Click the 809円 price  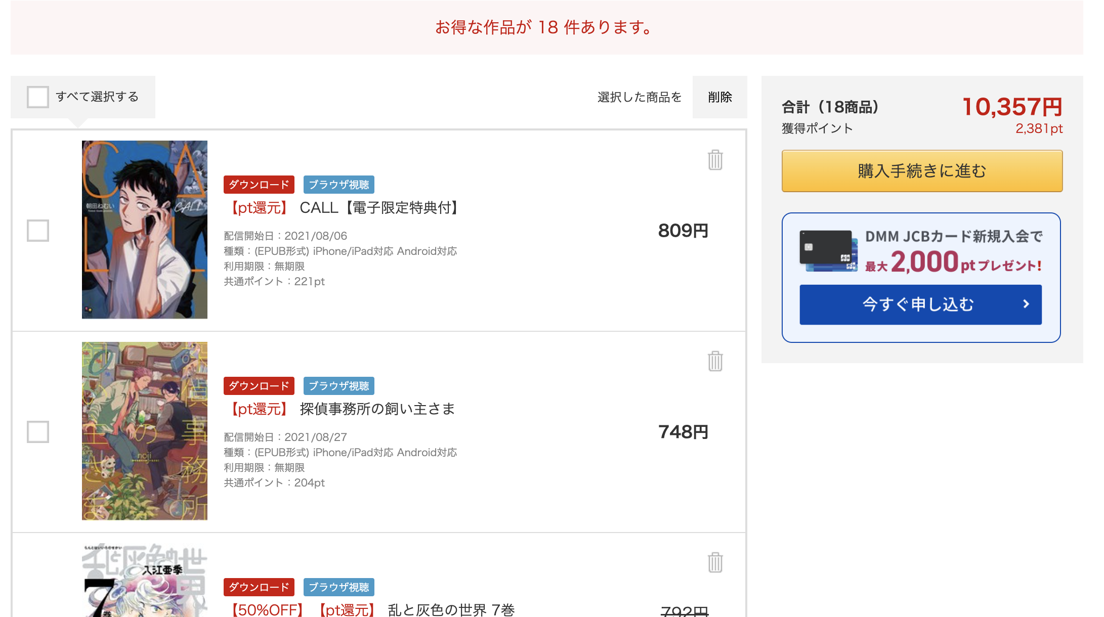coord(683,231)
